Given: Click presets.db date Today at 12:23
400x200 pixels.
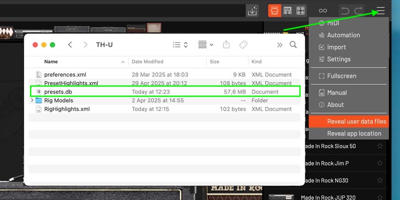Looking at the screenshot, I should click(x=151, y=92).
